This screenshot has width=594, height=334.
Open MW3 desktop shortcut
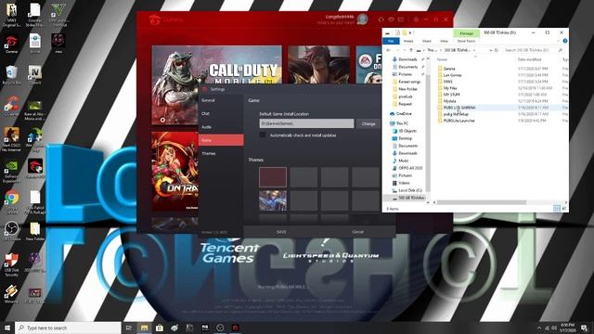(x=11, y=15)
